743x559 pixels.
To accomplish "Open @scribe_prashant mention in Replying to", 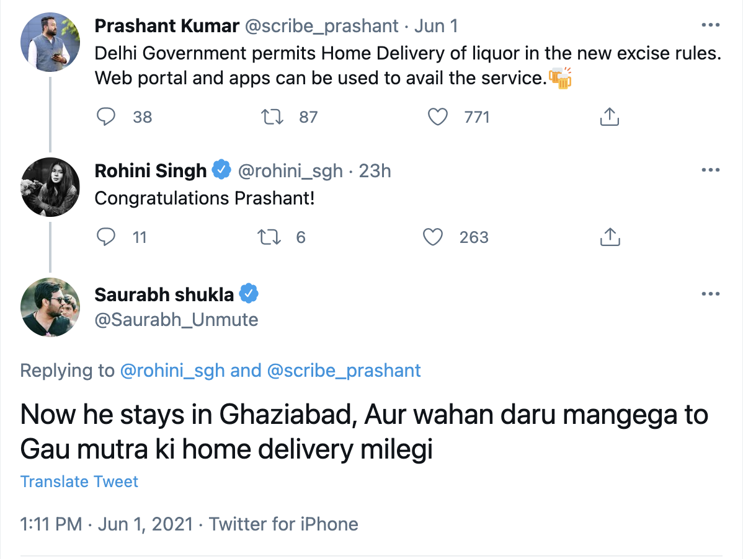I will tap(344, 371).
